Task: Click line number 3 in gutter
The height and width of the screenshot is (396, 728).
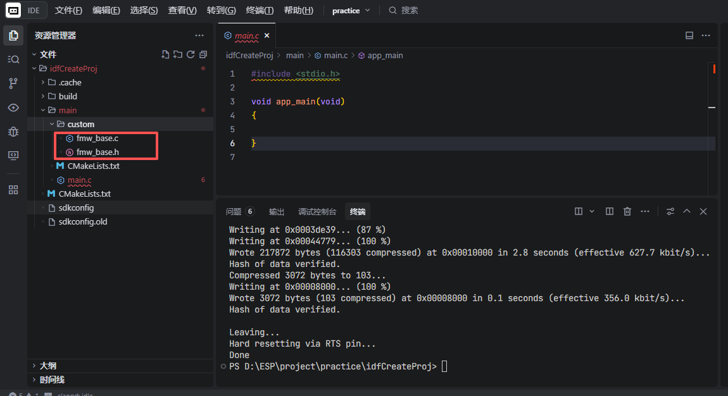Action: pyautogui.click(x=232, y=102)
